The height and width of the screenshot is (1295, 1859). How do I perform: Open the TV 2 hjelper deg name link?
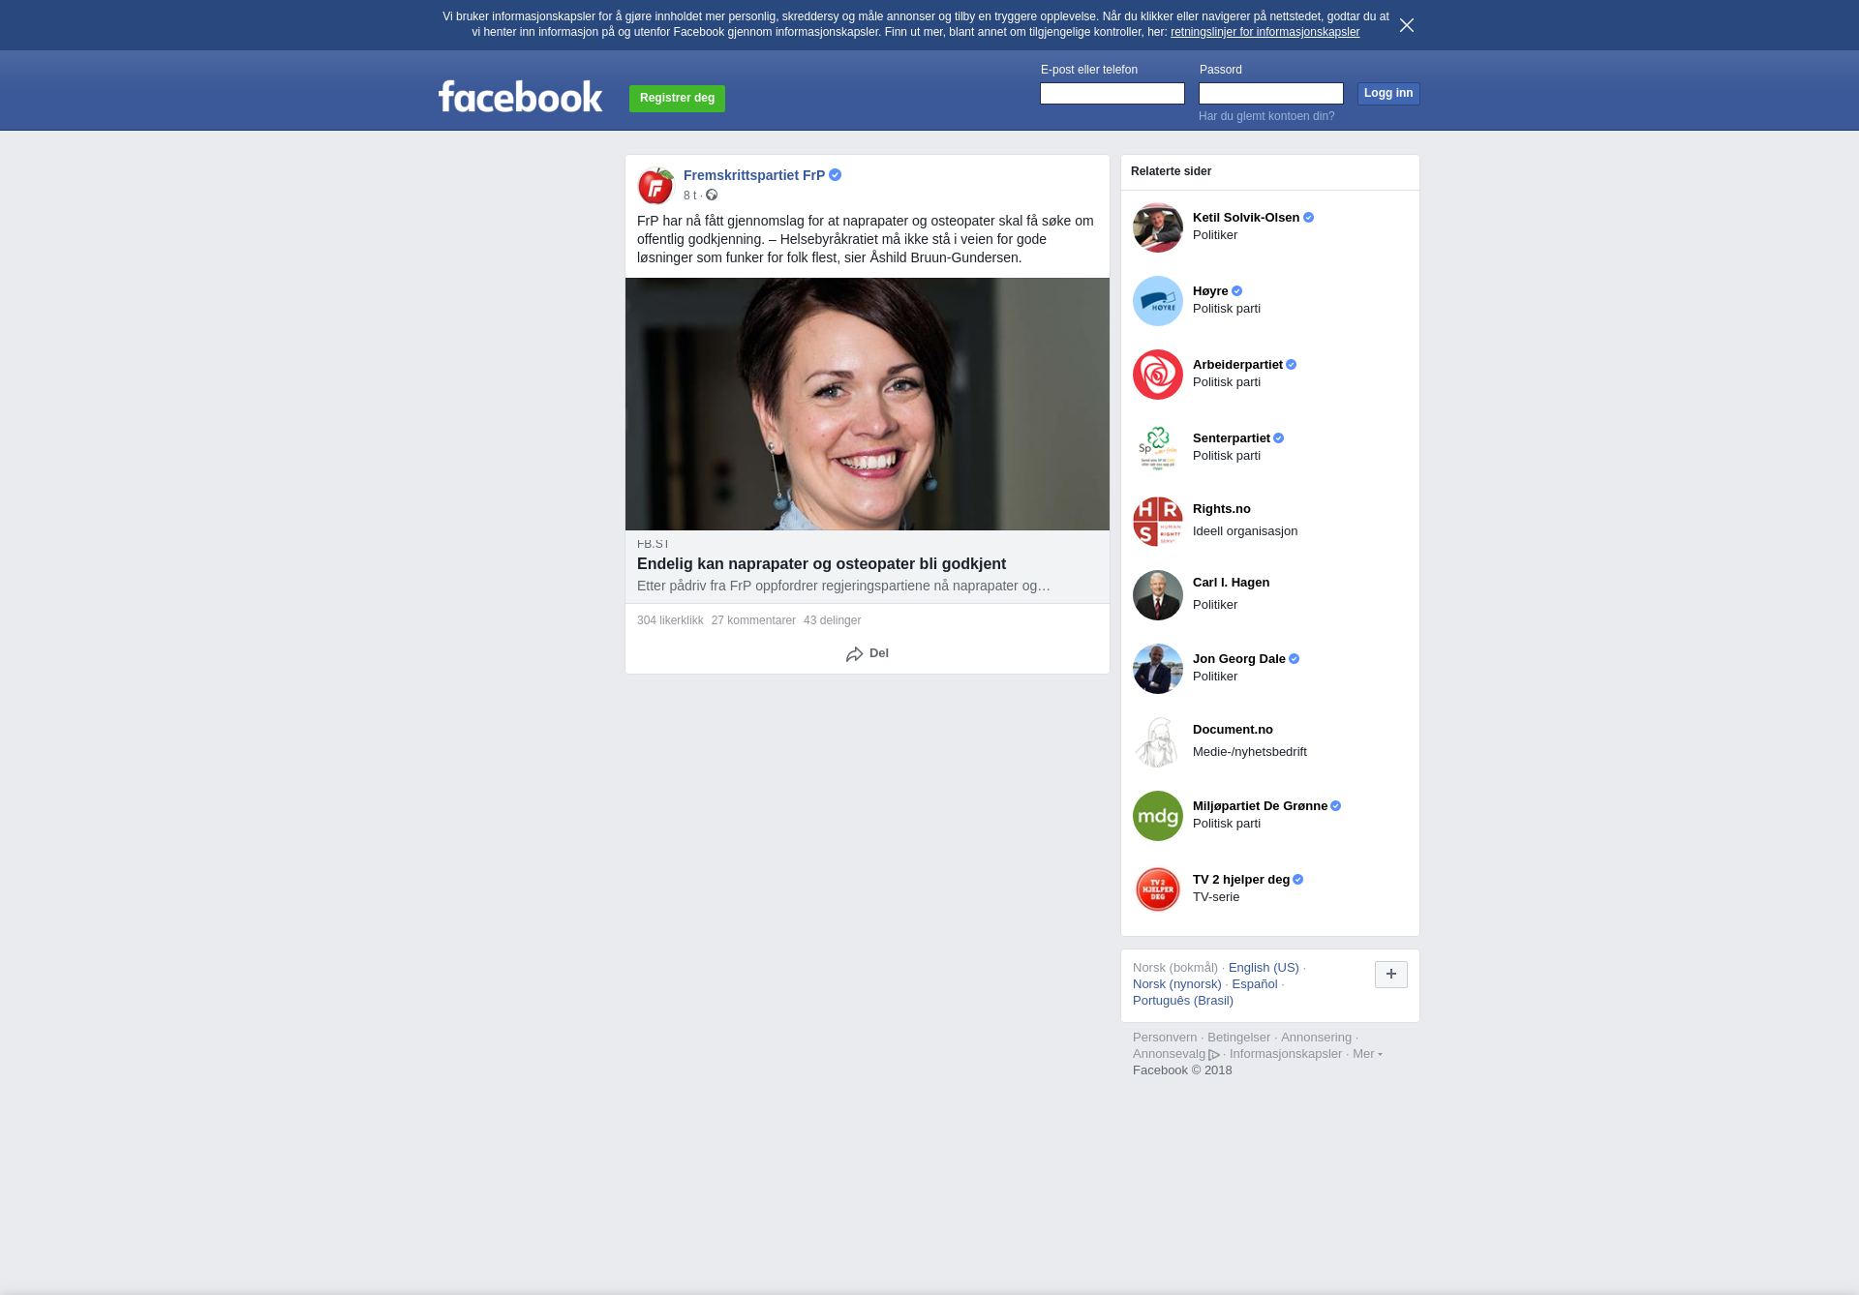point(1241,880)
